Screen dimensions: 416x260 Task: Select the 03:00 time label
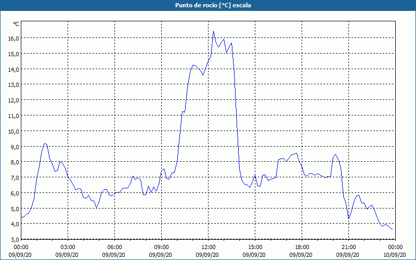click(x=67, y=248)
